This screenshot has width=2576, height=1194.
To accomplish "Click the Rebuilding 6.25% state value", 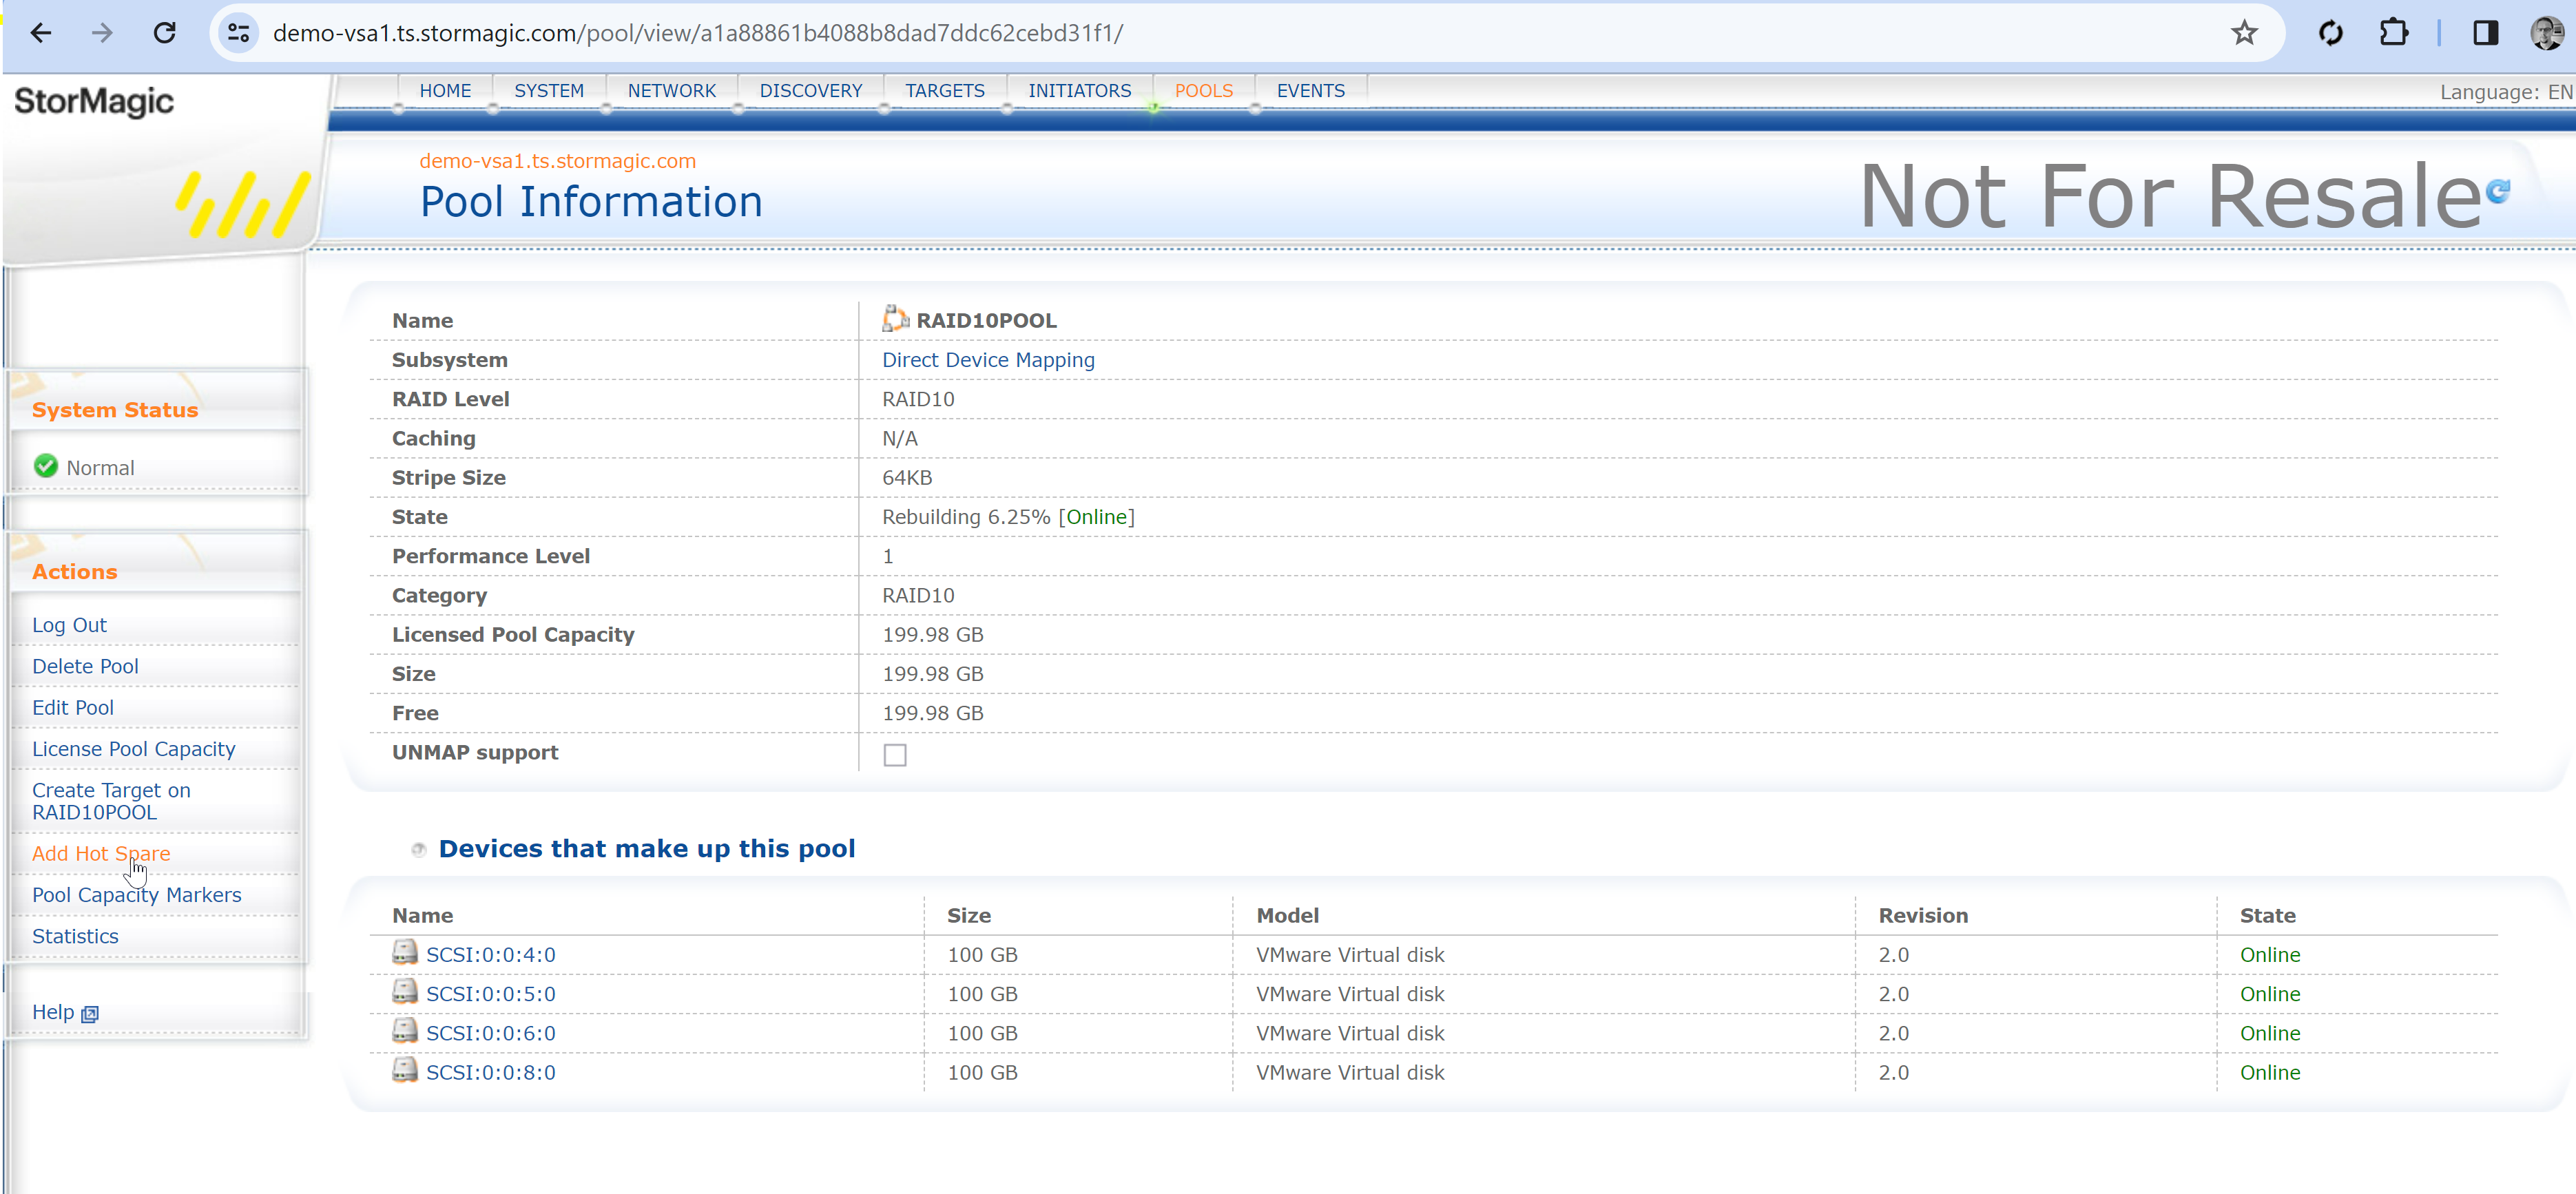I will tap(1008, 517).
